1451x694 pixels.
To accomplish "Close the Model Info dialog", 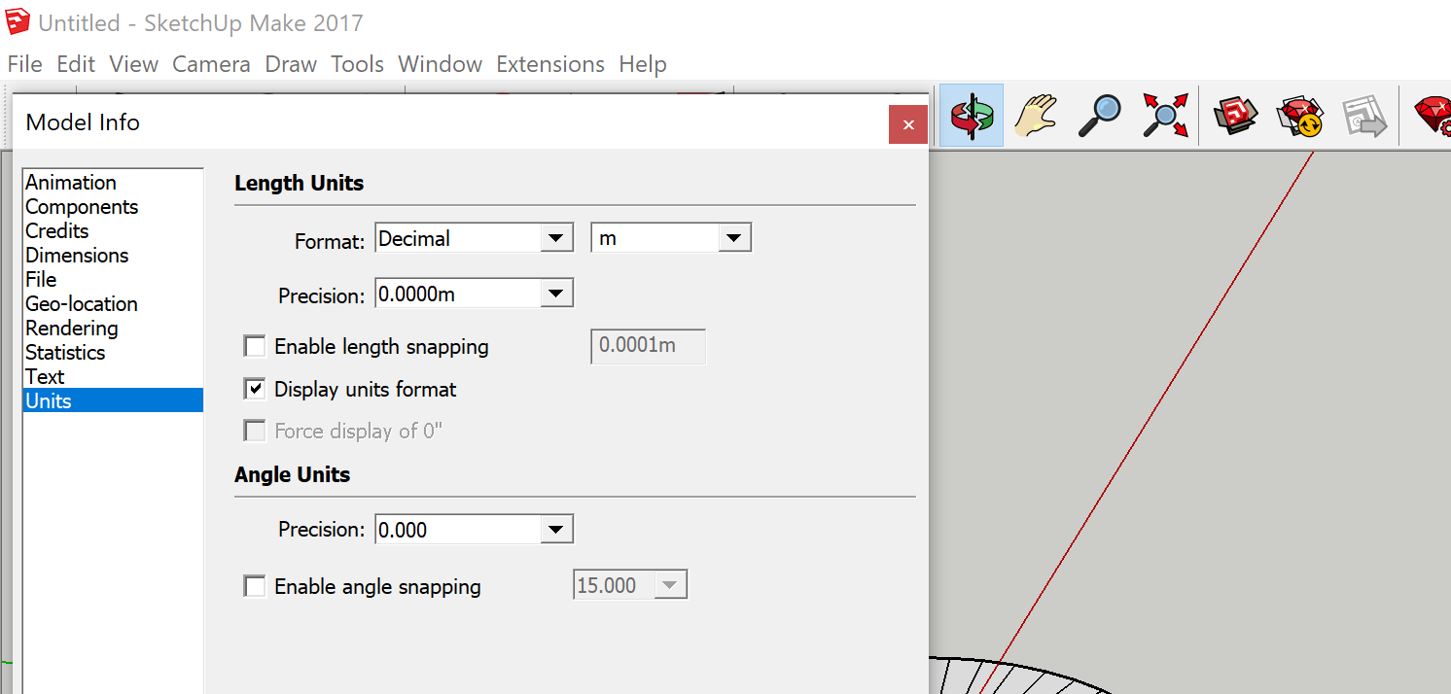I will click(x=908, y=124).
